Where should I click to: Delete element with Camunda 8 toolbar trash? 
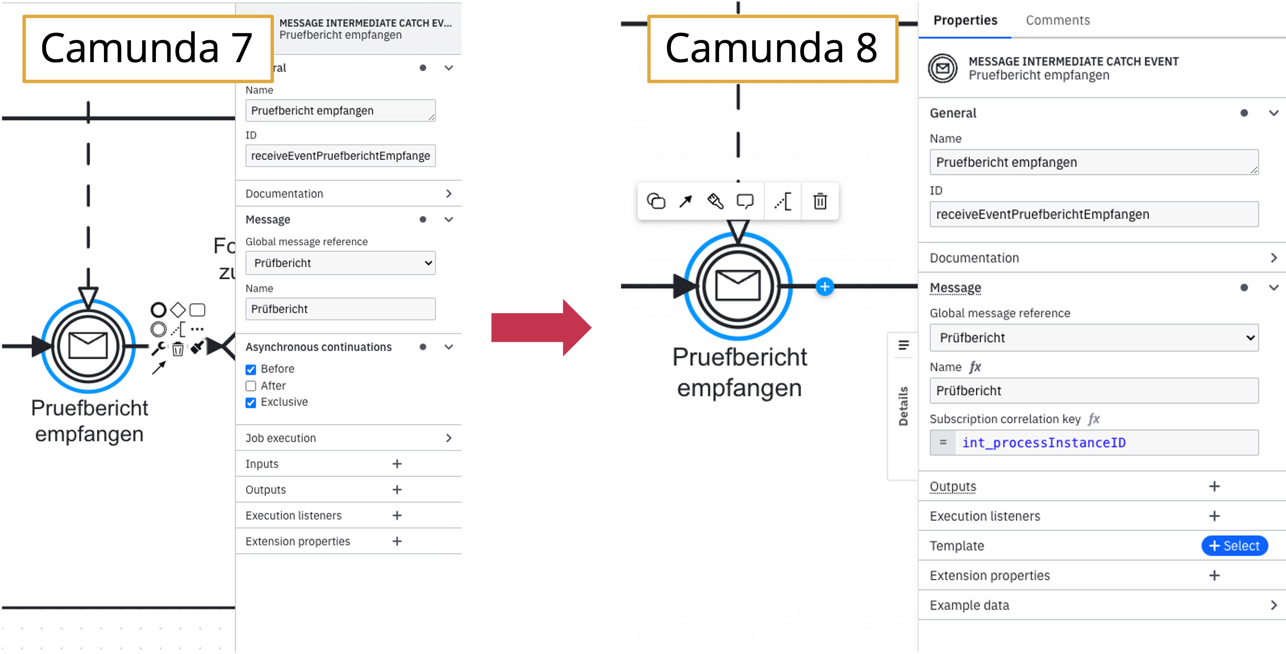click(820, 201)
